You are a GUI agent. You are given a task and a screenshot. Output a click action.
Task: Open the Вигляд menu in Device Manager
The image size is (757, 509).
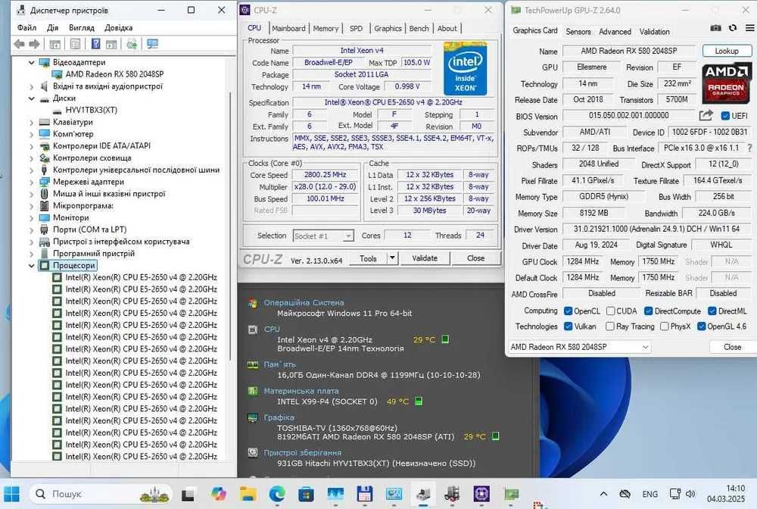(81, 27)
